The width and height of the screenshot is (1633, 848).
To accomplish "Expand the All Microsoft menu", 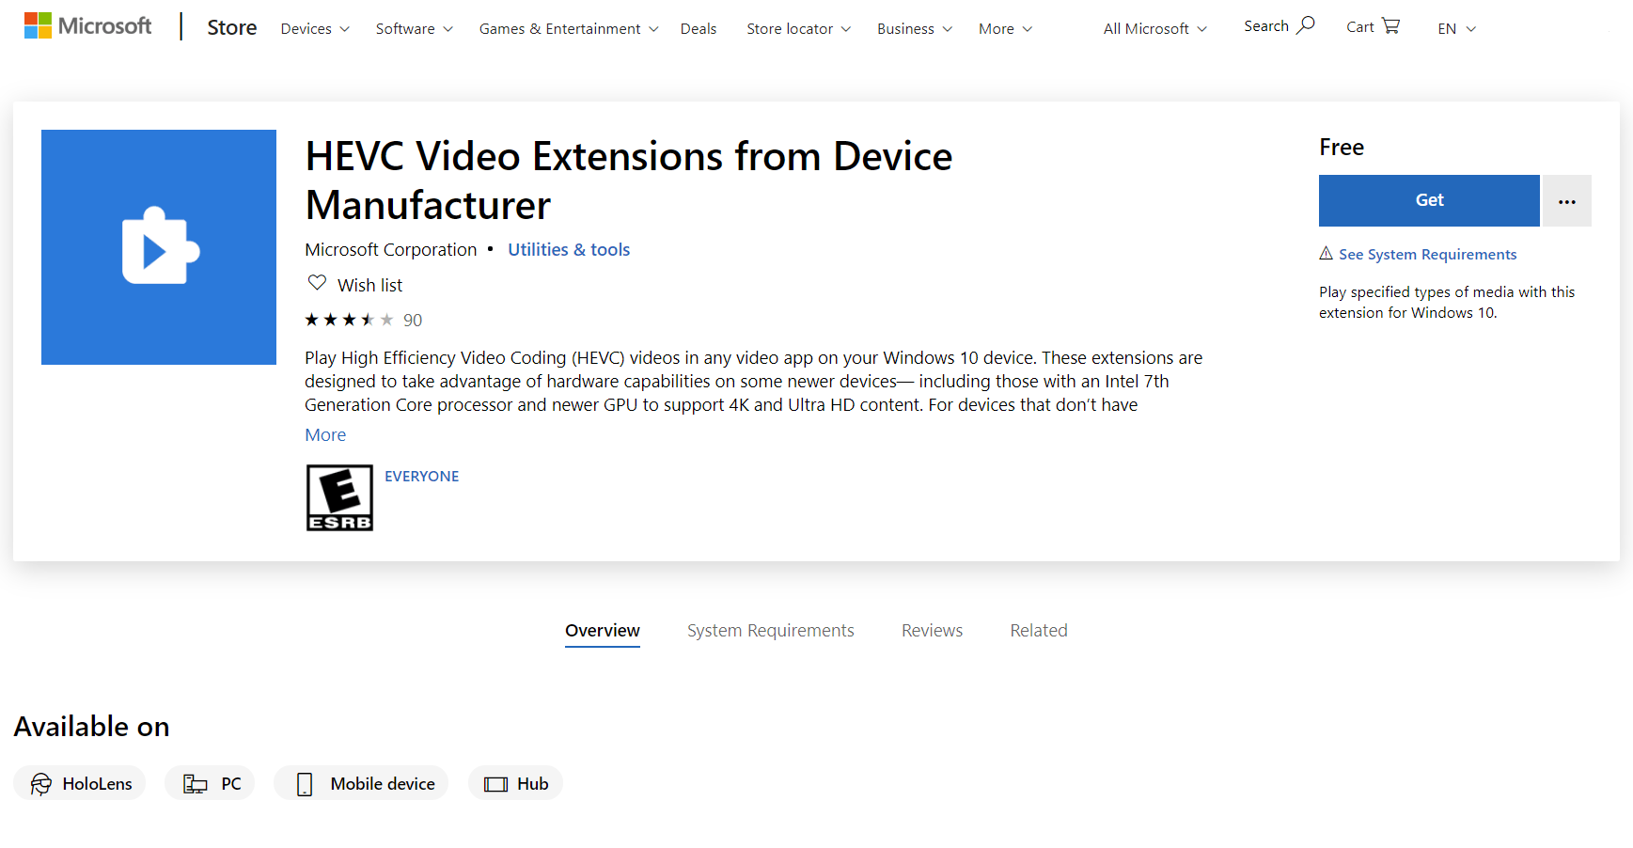I will point(1154,29).
